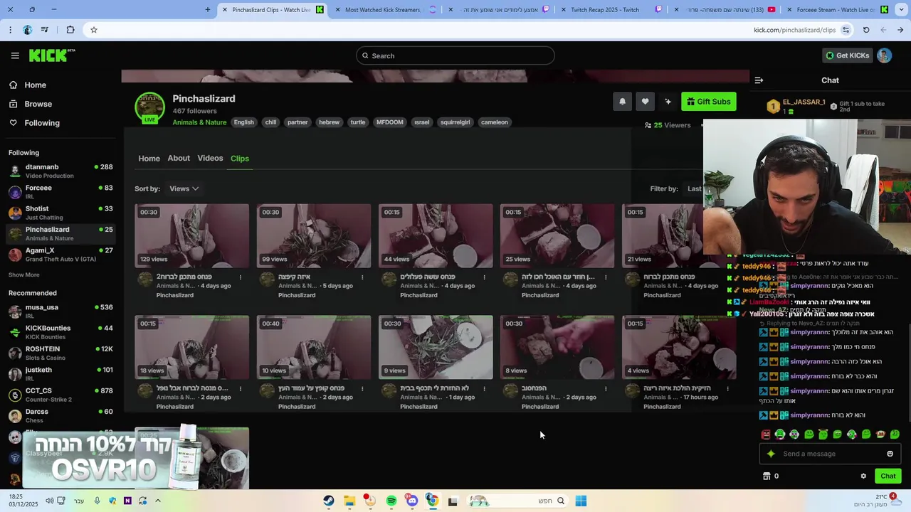Screen dimensions: 911x512
Task: Toggle follow with the heart icon
Action: (645, 102)
